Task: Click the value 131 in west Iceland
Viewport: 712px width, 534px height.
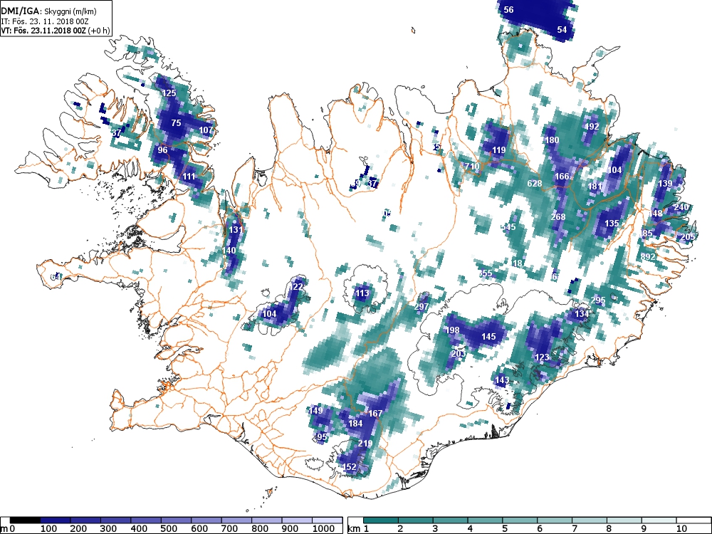Action: [x=236, y=230]
